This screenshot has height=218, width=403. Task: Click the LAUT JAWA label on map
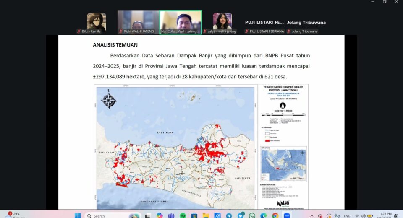pos(165,132)
